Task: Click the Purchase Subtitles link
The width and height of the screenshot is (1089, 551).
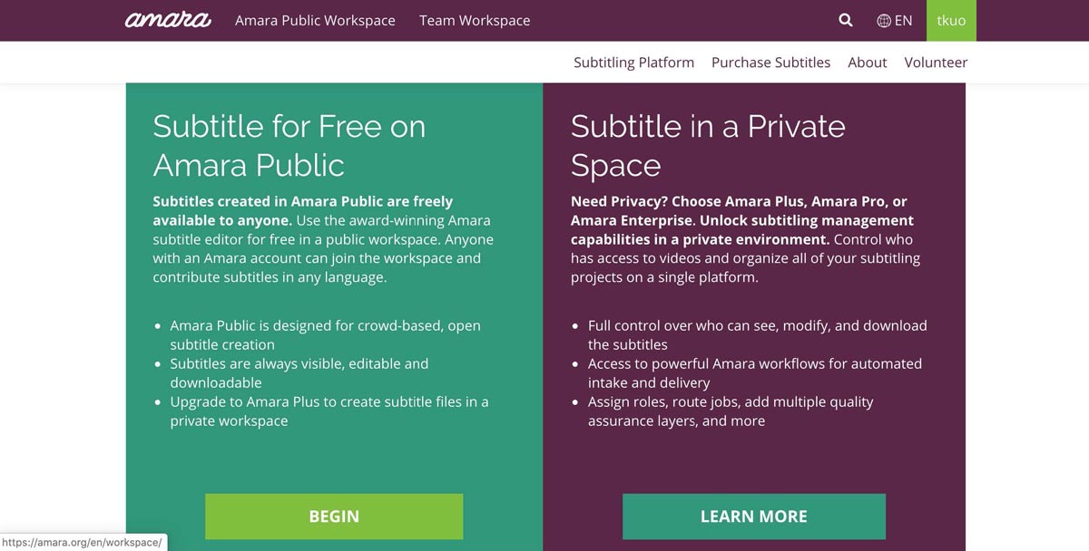Action: [x=770, y=63]
